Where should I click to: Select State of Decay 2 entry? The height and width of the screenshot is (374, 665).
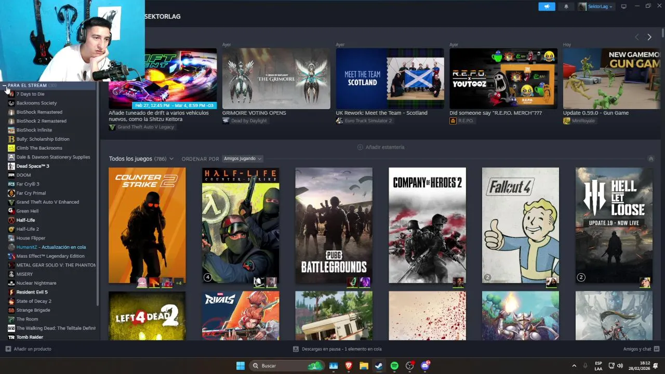pyautogui.click(x=34, y=301)
